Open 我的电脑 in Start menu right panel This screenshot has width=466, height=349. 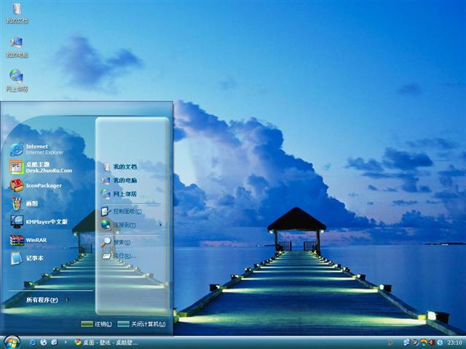[x=119, y=180]
